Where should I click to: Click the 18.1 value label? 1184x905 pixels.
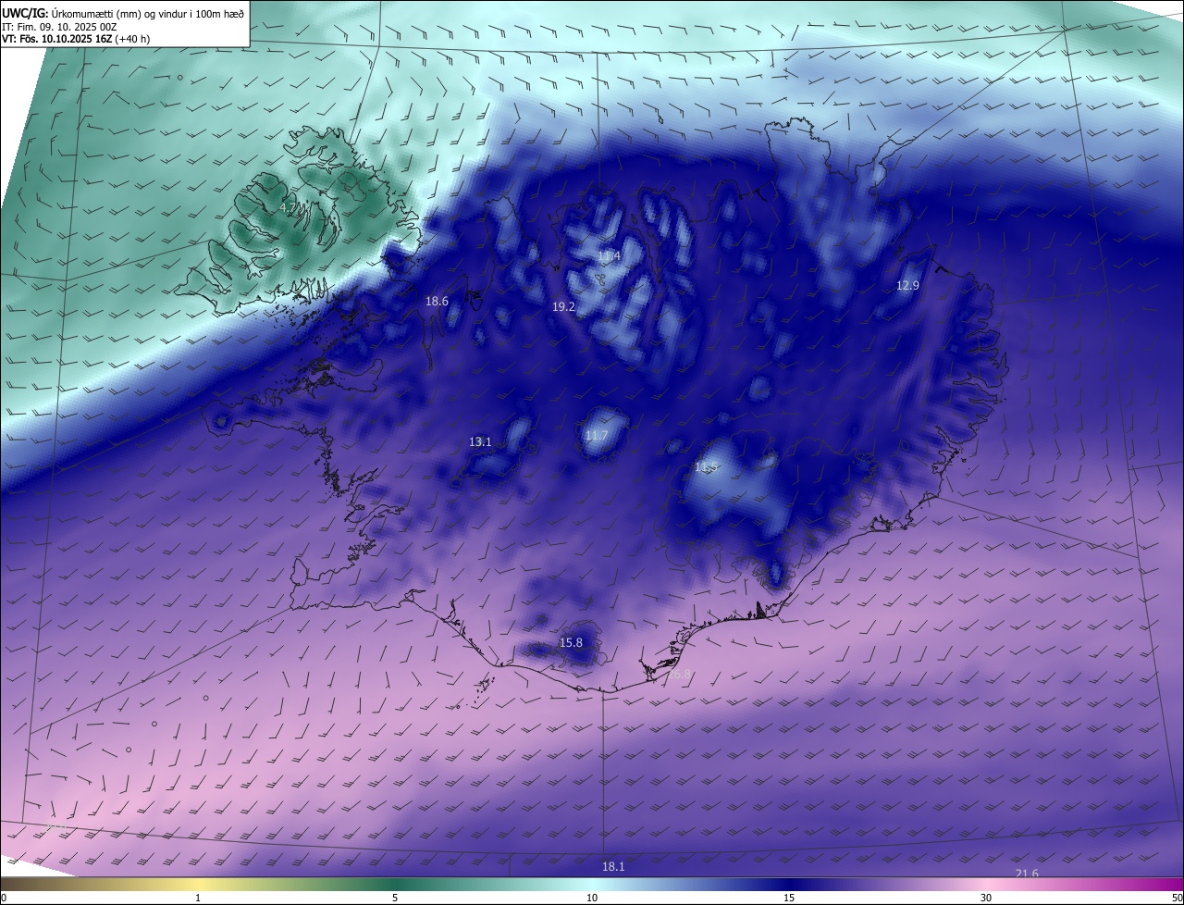[x=613, y=866]
